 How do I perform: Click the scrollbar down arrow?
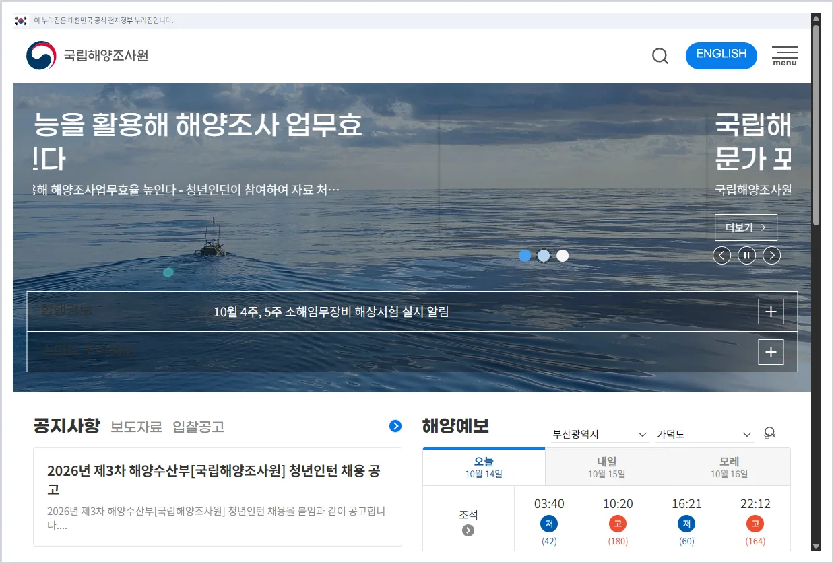[816, 546]
